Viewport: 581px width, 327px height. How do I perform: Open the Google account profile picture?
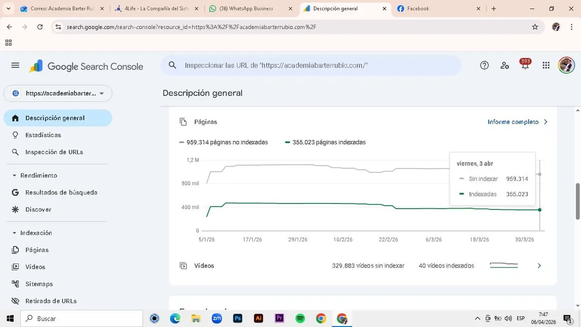click(x=566, y=65)
